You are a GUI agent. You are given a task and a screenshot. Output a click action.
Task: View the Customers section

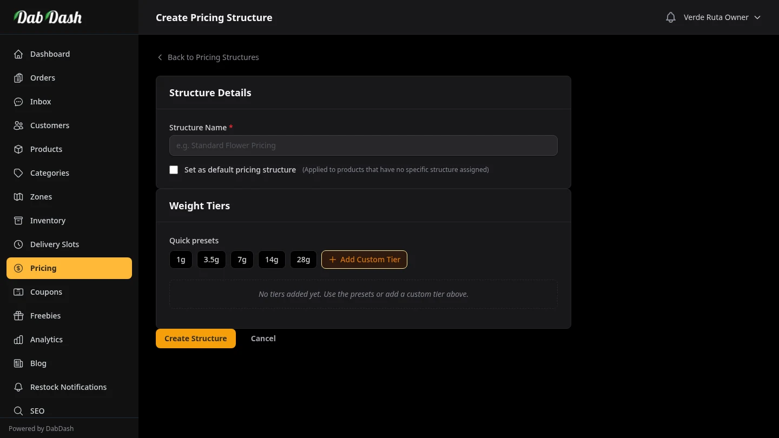(50, 125)
